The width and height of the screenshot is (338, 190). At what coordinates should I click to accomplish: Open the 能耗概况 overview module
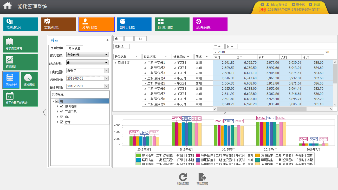click(18, 24)
